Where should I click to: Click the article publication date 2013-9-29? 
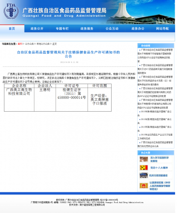[x=69, y=62]
